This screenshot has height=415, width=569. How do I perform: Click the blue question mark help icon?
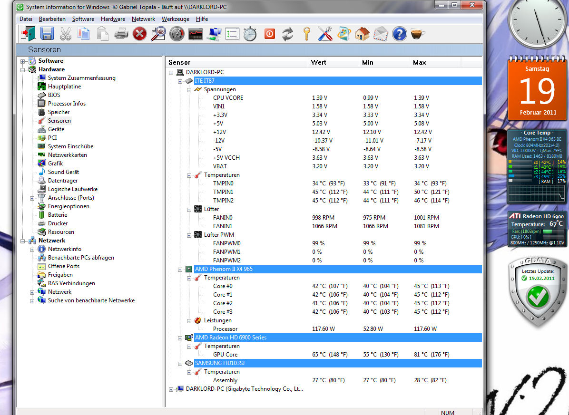[399, 34]
